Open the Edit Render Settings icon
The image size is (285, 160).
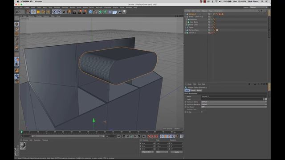[x=85, y=12]
